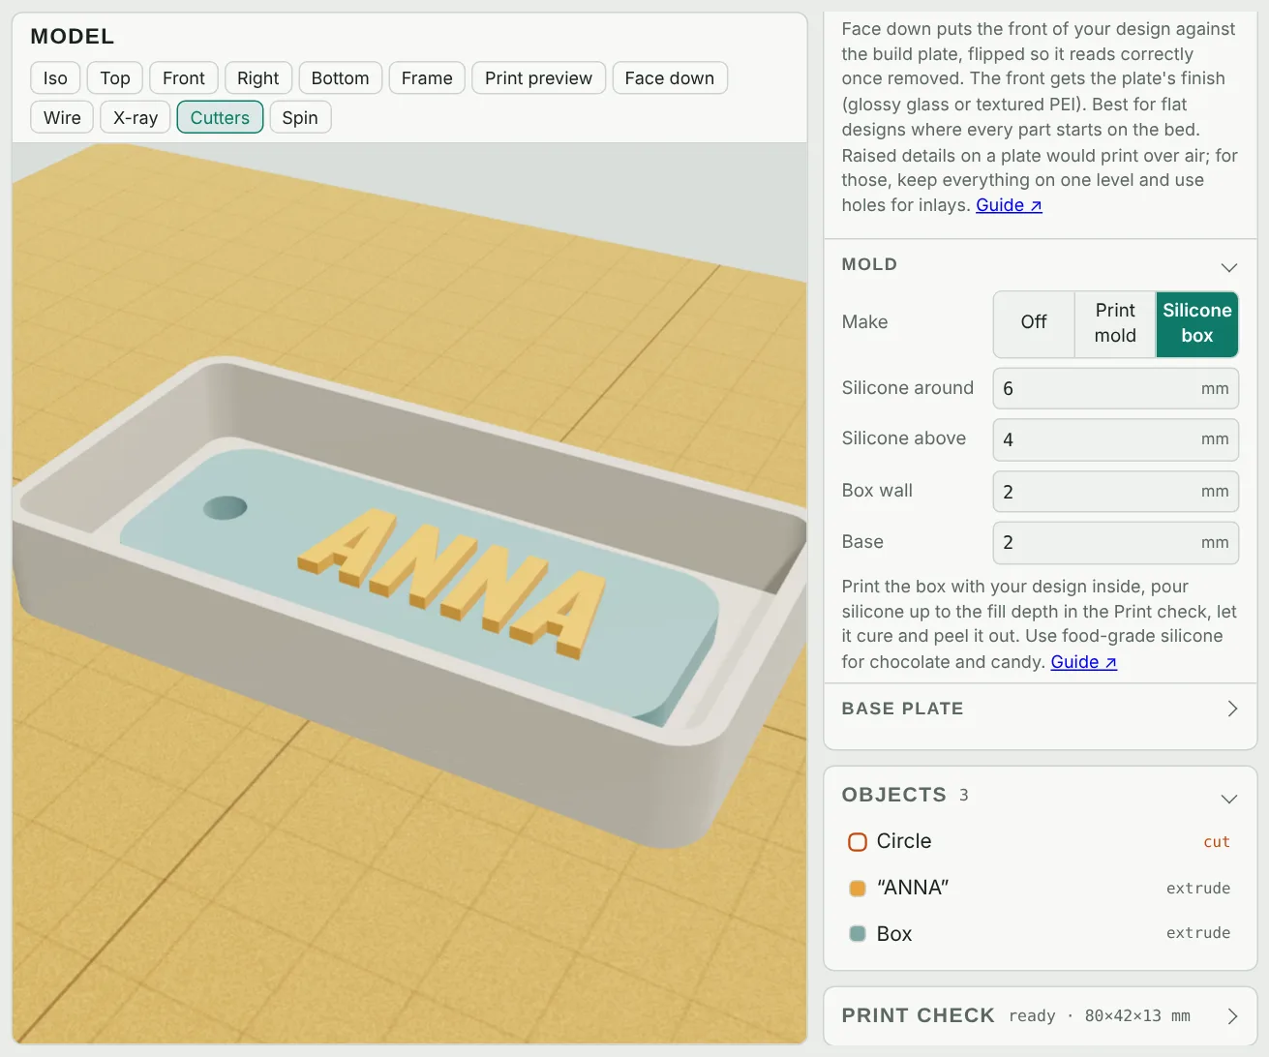Toggle Face down mode
Viewport: 1269px width, 1057px height.
[670, 78]
